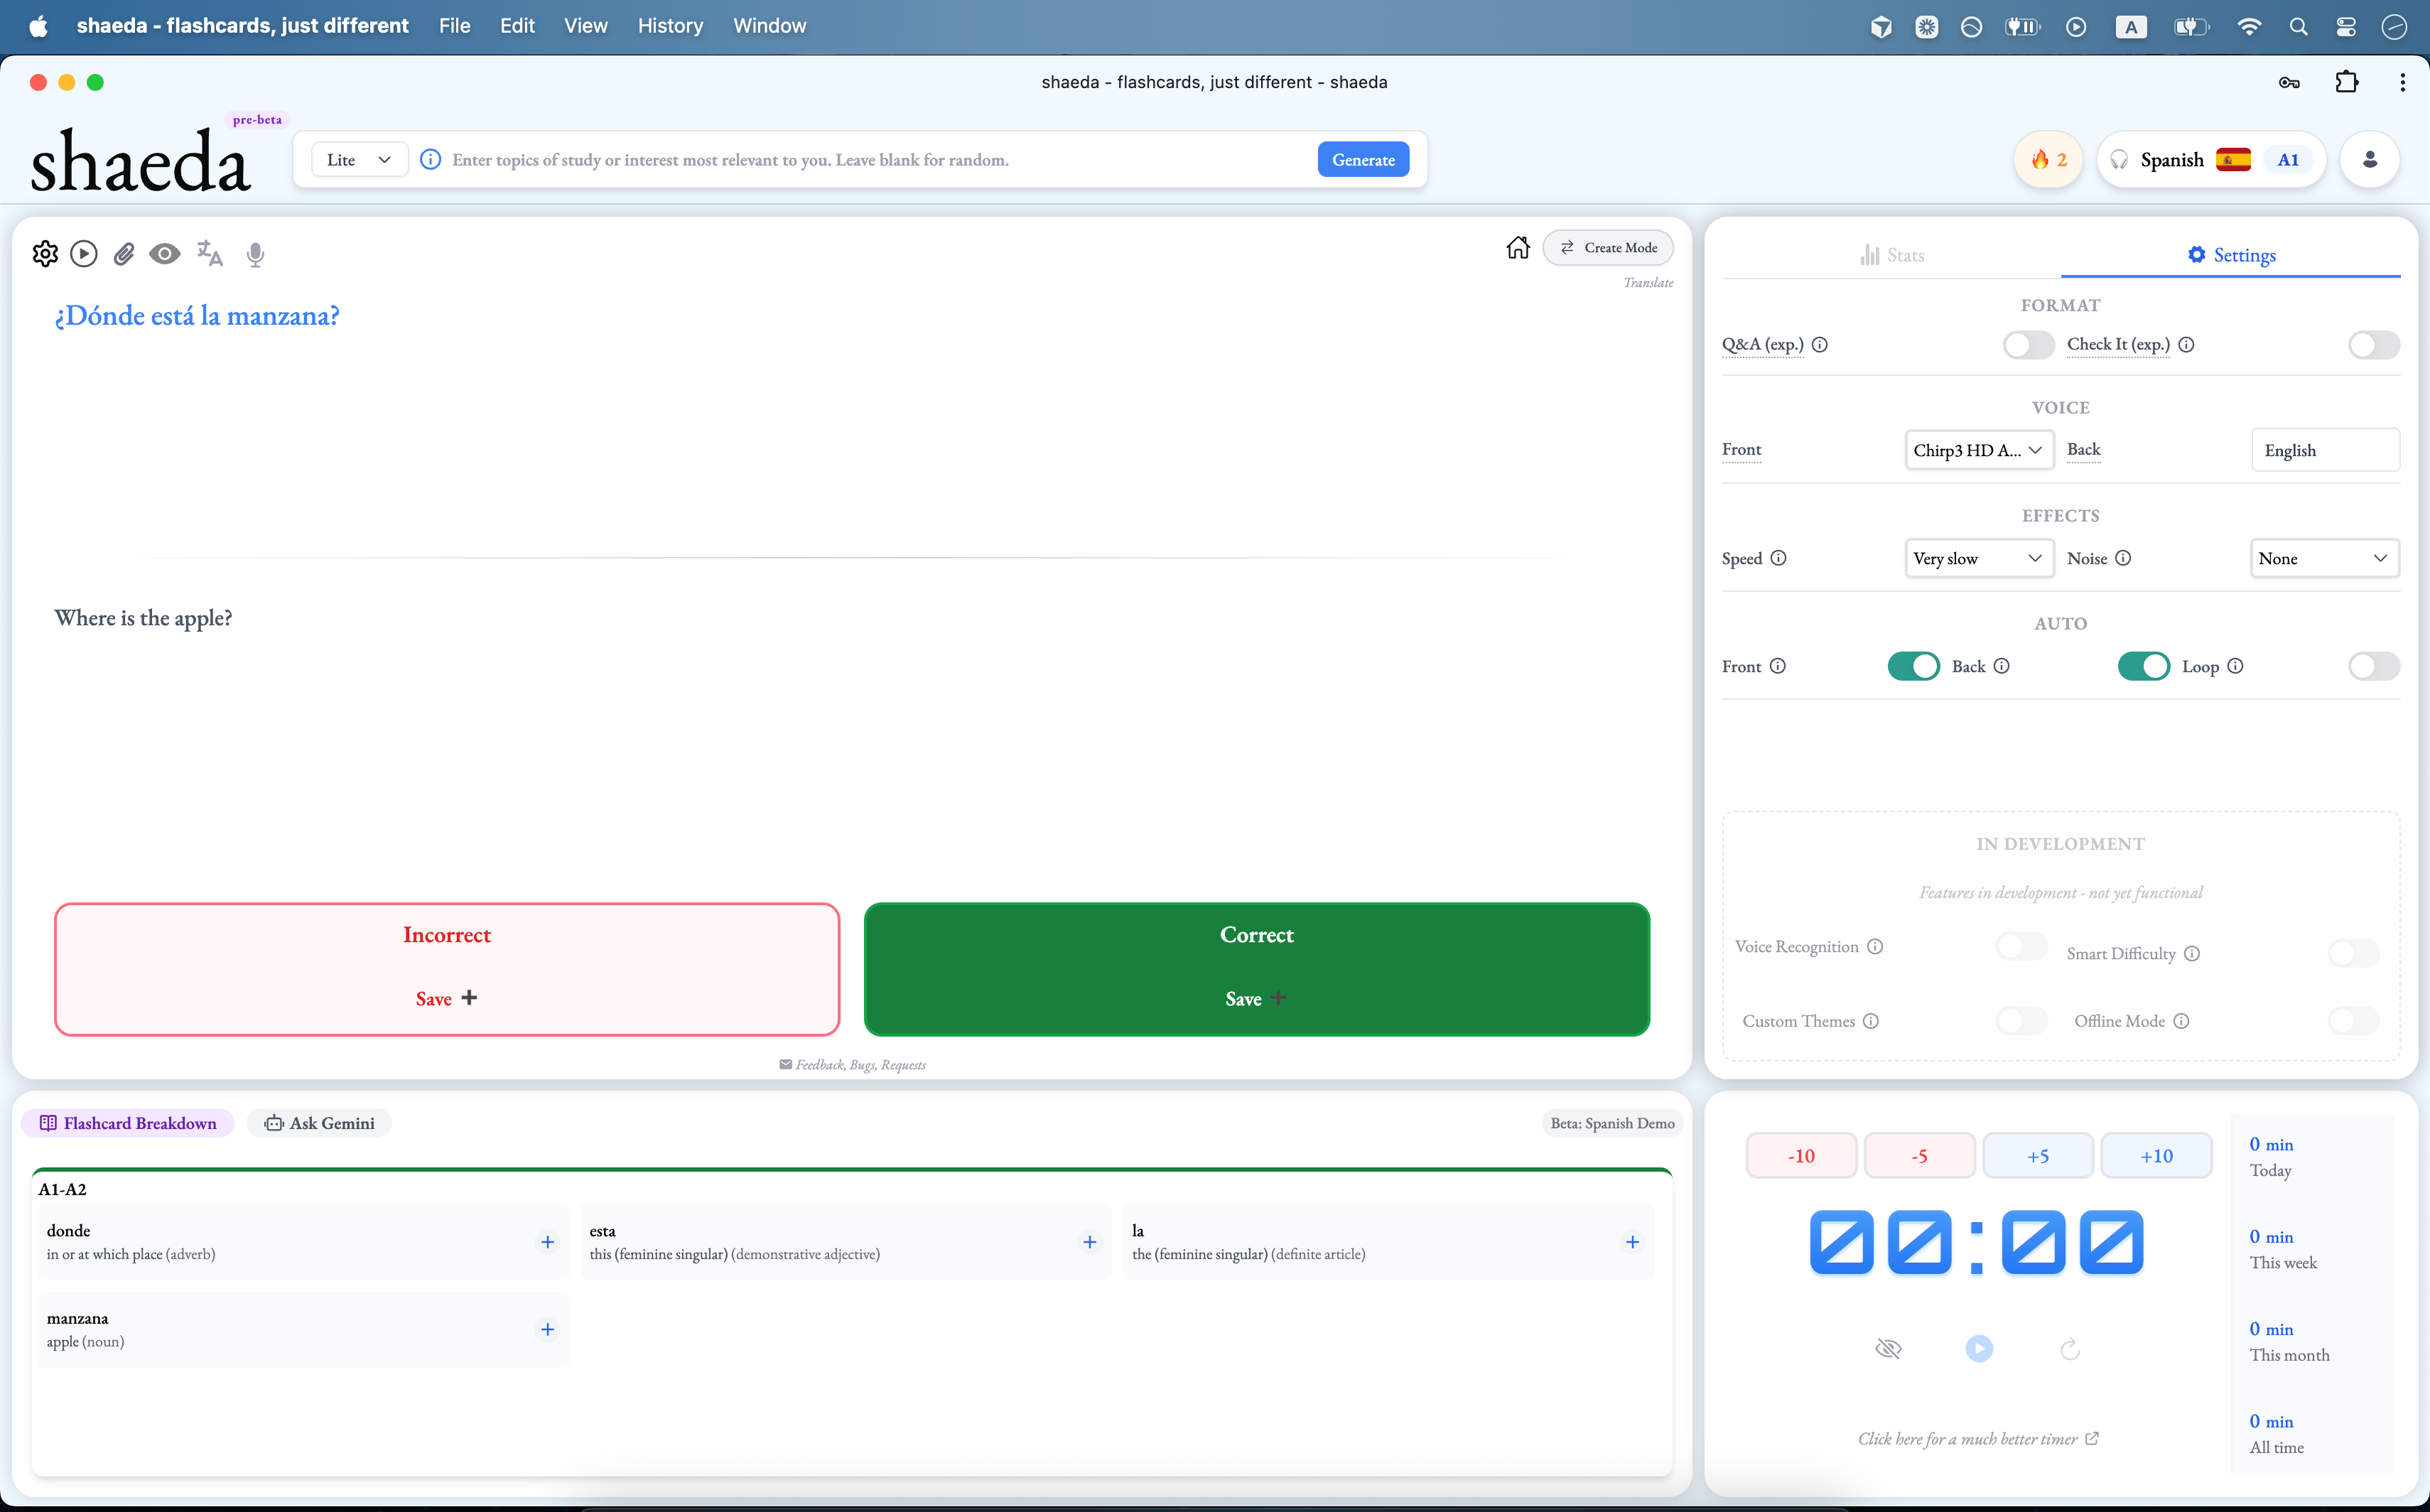Click the gear settings icon above flashcard
Image resolution: width=2430 pixels, height=1512 pixels.
[45, 254]
